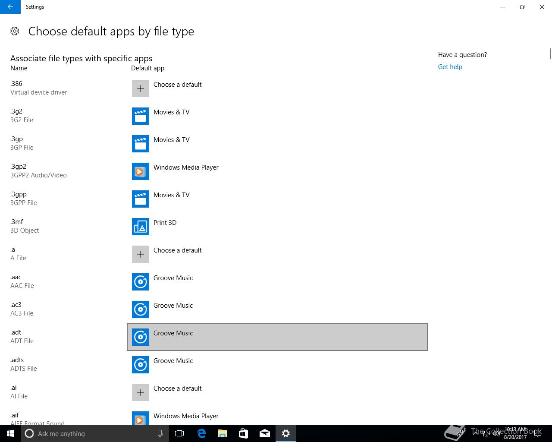Click the settings gear icon beside page title
Viewport: 552px width, 442px height.
click(15, 31)
